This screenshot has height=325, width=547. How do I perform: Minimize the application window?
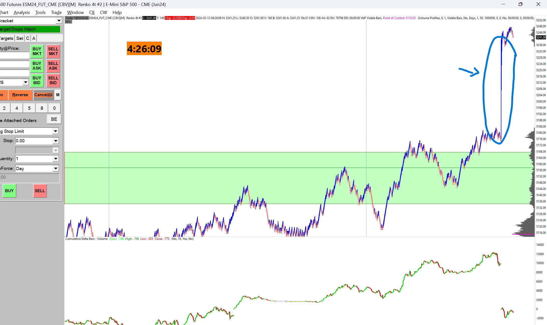(x=503, y=4)
